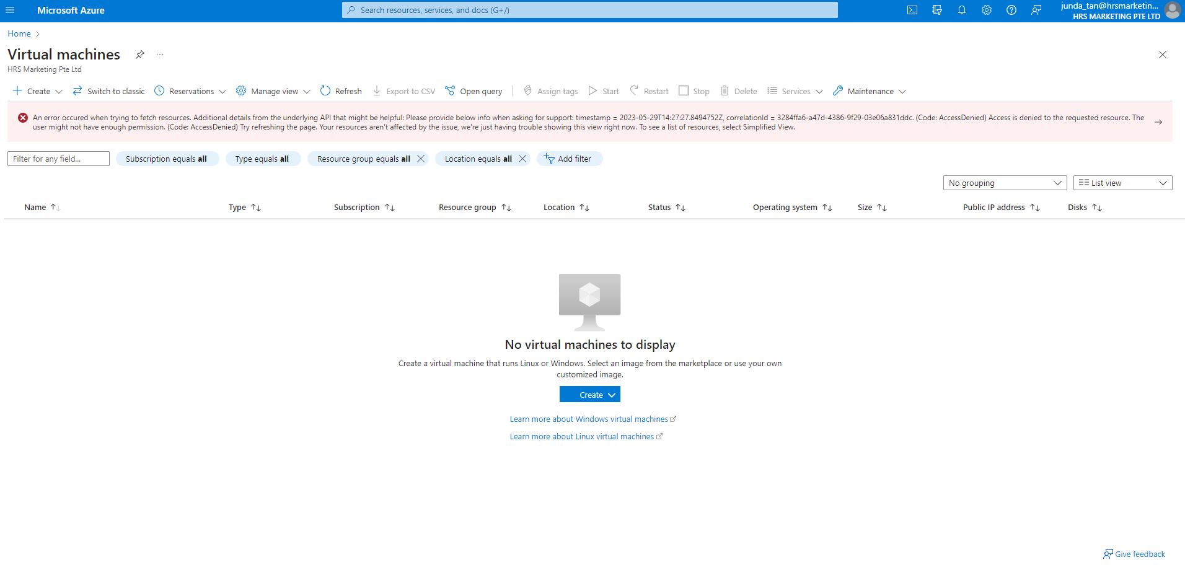Expand the Manage view dropdown
The height and width of the screenshot is (570, 1185).
click(273, 91)
